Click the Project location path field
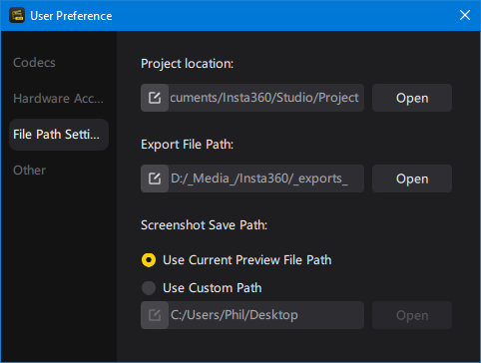The image size is (481, 363). point(266,98)
